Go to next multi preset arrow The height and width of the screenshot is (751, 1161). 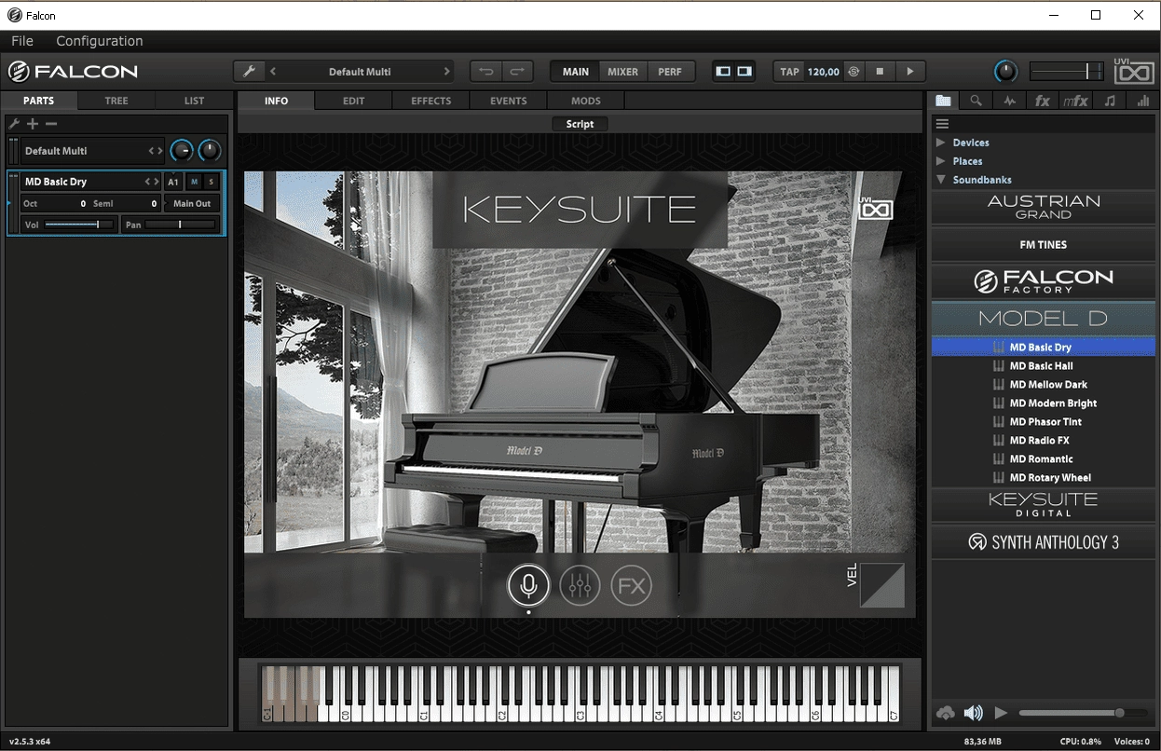(447, 72)
